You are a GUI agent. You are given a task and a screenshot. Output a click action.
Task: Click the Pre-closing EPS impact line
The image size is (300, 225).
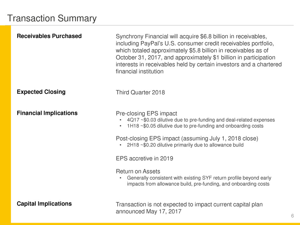(x=146, y=113)
